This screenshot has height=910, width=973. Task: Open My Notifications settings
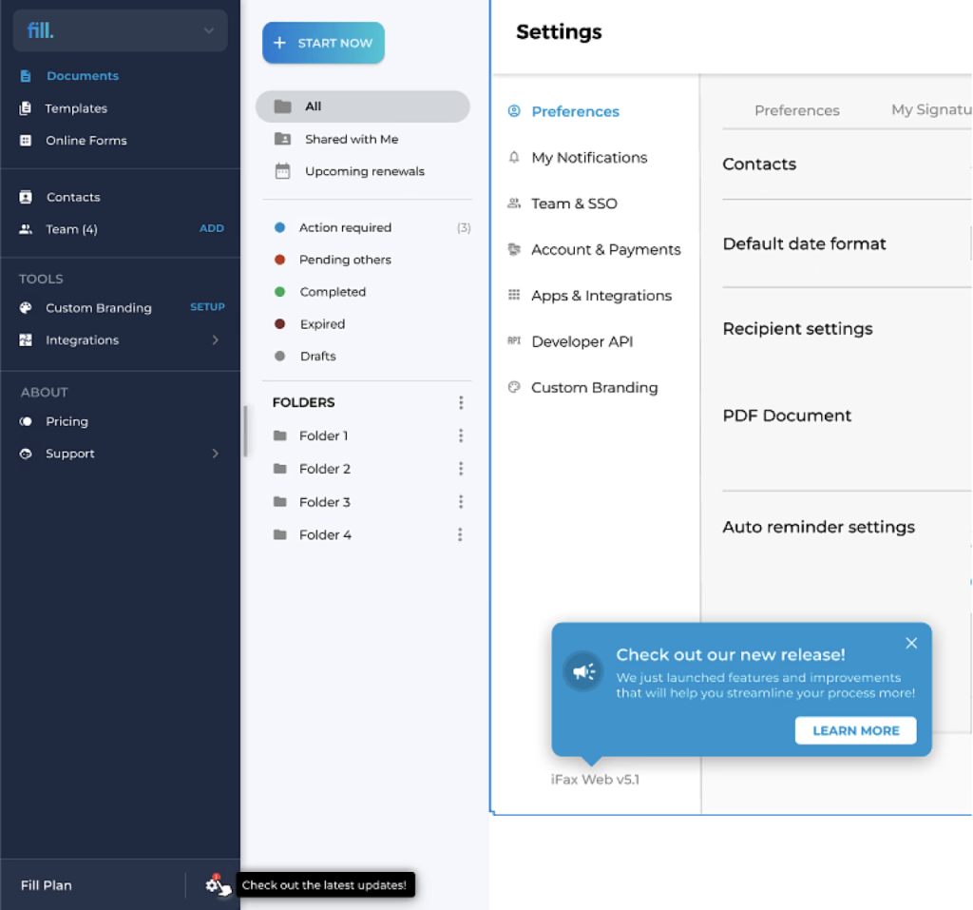589,158
